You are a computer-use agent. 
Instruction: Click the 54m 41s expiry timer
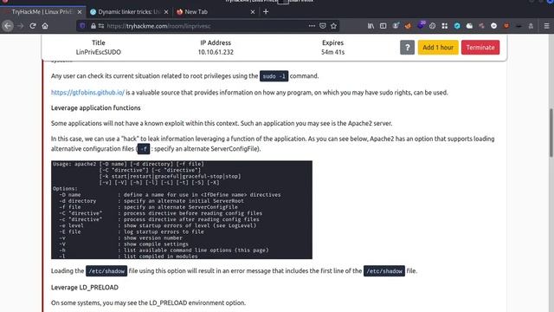pos(332,52)
